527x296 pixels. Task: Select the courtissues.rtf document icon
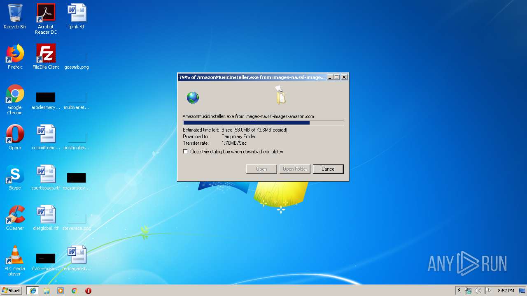46,178
